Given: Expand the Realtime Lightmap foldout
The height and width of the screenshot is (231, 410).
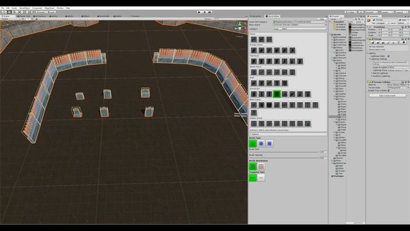Looking at the screenshot, I should click(372, 76).
